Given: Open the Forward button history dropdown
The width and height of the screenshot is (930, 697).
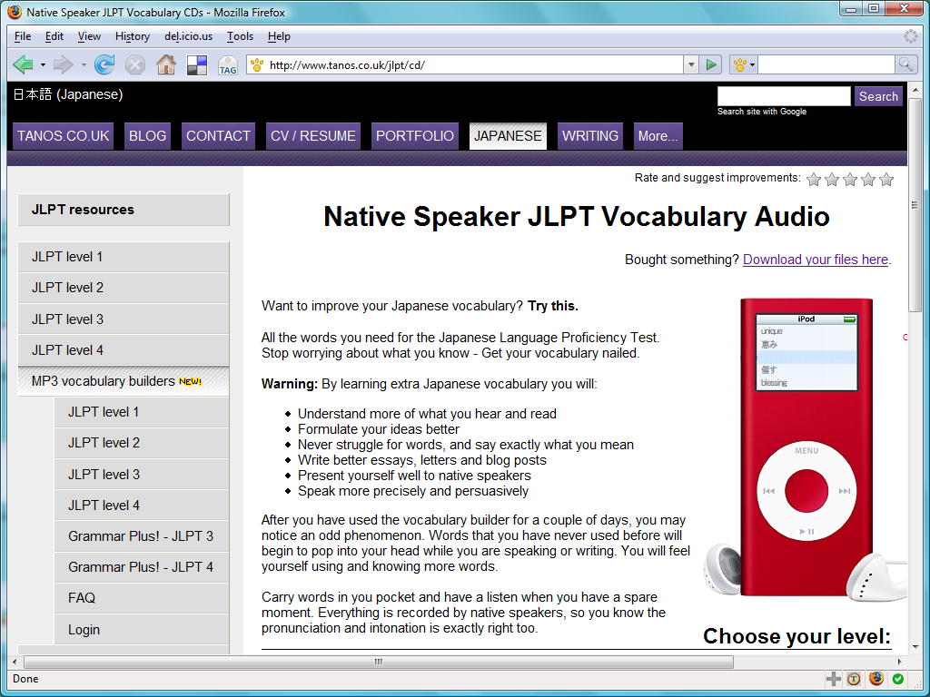Looking at the screenshot, I should (x=84, y=64).
